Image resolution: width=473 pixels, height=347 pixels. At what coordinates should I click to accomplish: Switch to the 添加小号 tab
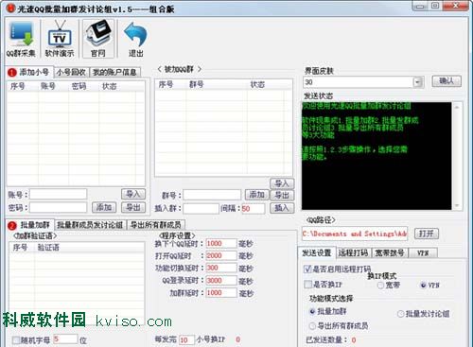[29, 72]
